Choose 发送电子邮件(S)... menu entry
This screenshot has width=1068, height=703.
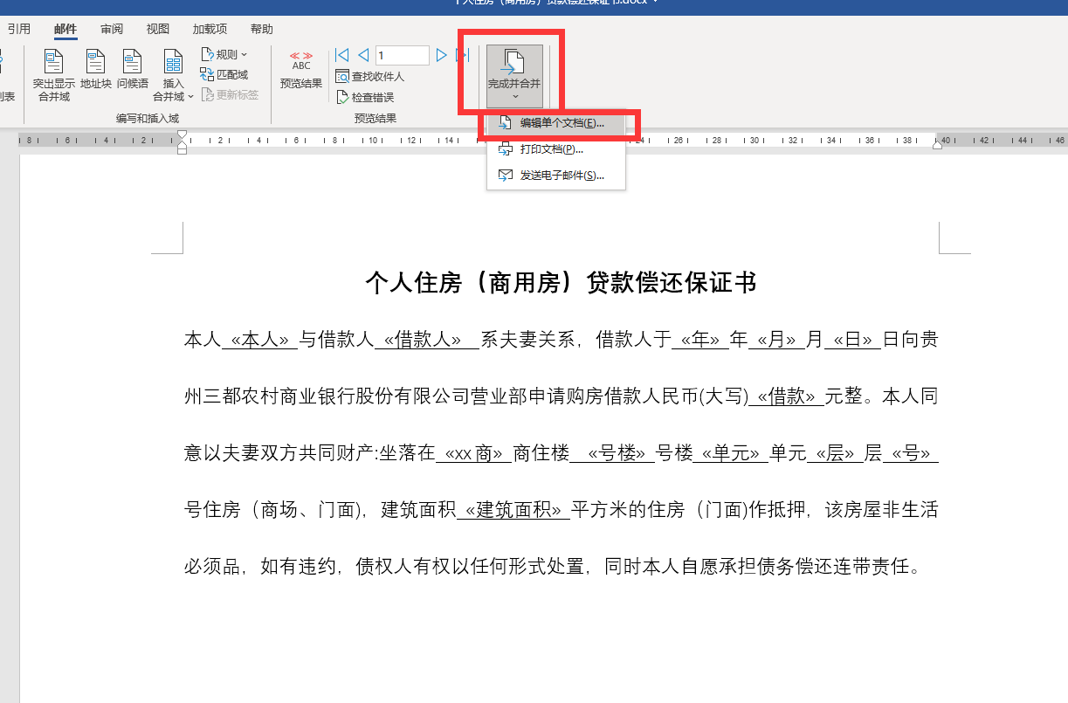point(556,176)
